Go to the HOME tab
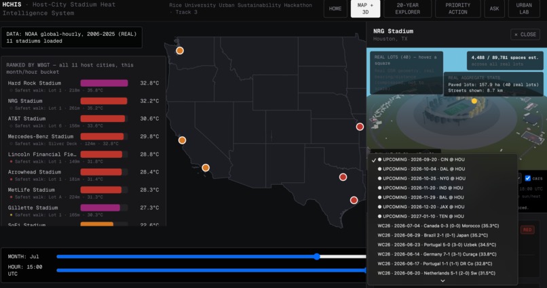 point(335,9)
